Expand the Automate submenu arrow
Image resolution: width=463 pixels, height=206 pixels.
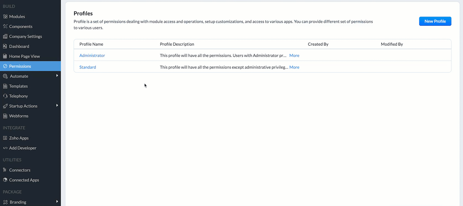tap(57, 76)
